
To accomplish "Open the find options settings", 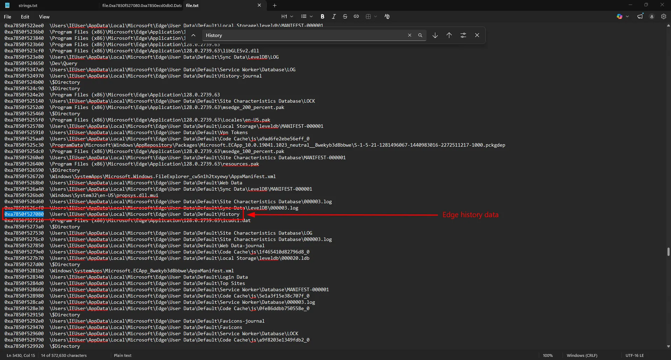I will pos(463,35).
